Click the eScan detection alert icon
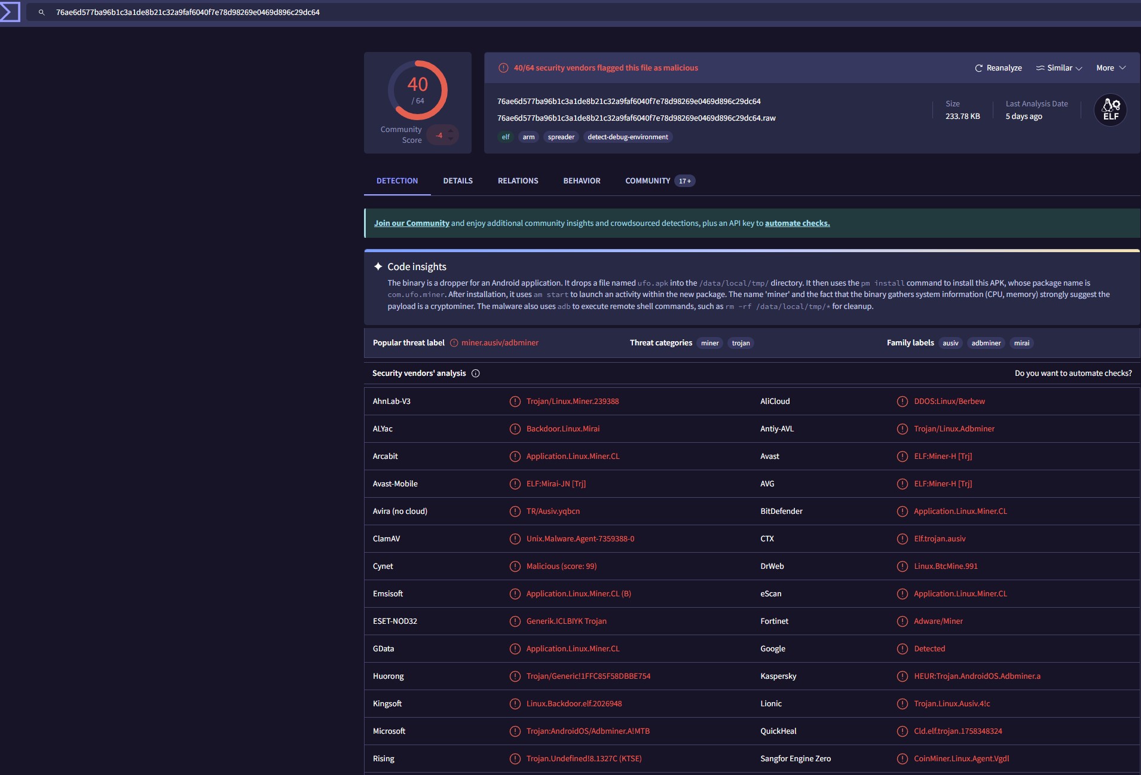Viewport: 1141px width, 775px height. coord(903,594)
